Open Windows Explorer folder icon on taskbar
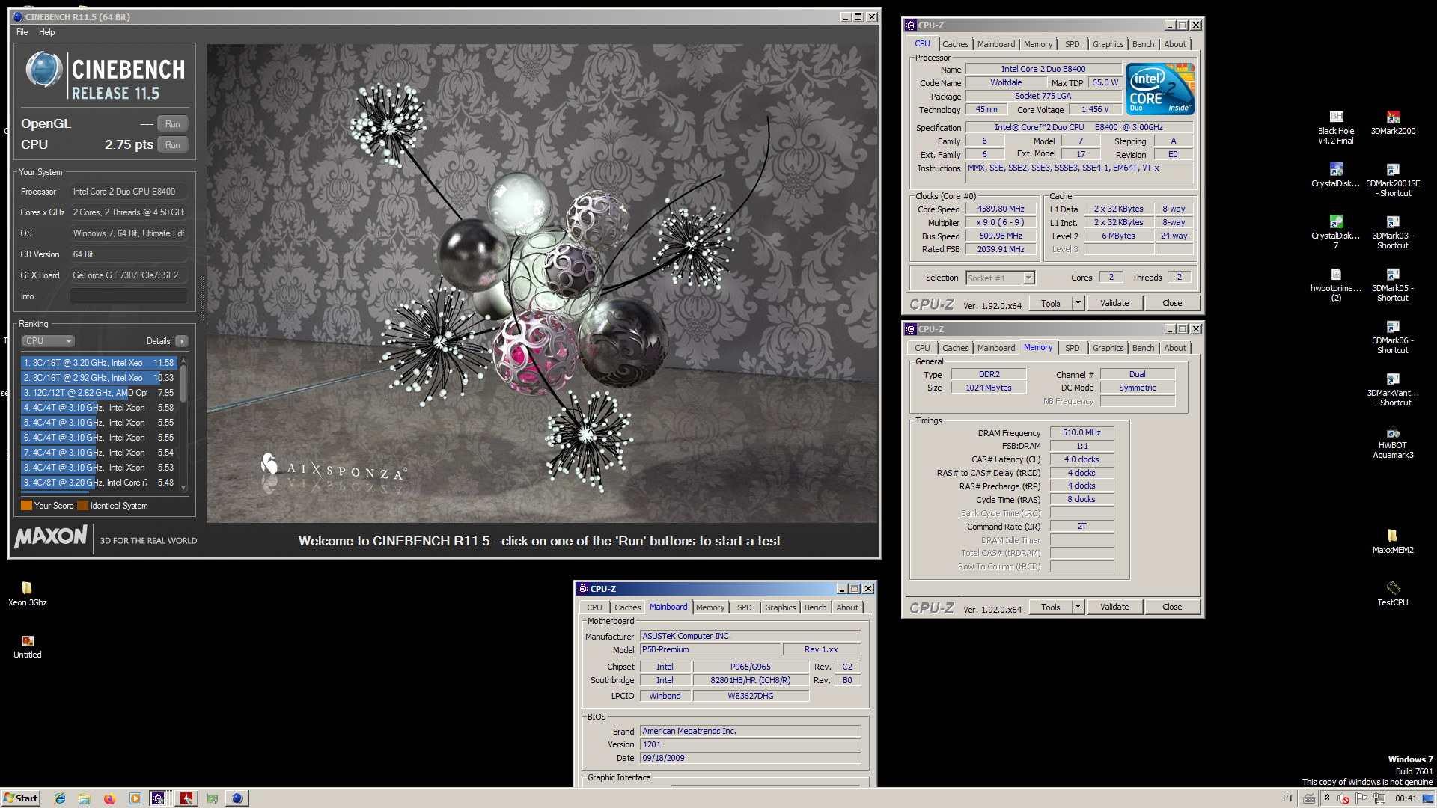The height and width of the screenshot is (808, 1437). 85,798
